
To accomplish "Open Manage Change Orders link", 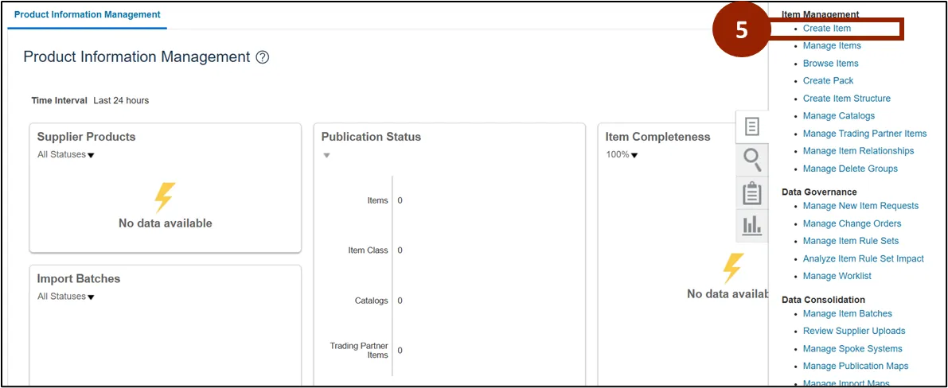I will (x=852, y=223).
